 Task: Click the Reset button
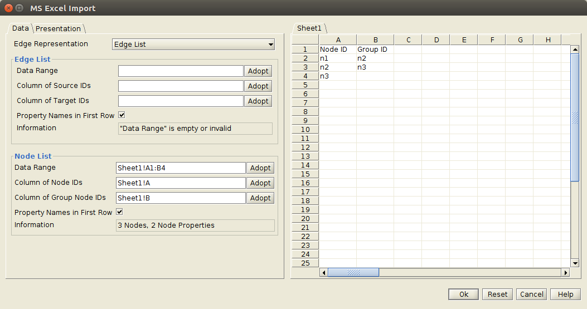497,295
